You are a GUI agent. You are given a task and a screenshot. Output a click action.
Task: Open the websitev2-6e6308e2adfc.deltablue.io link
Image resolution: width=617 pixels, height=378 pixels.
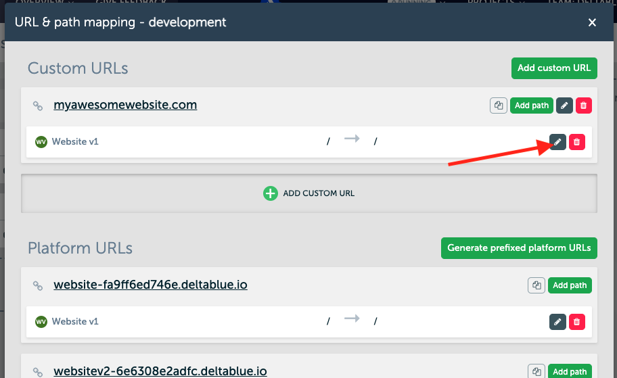click(x=160, y=371)
